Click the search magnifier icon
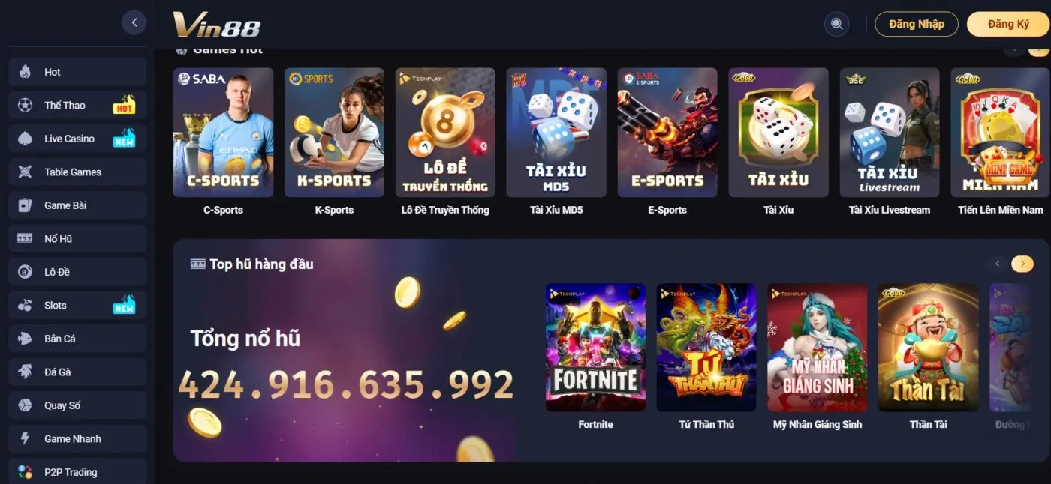 [x=836, y=24]
